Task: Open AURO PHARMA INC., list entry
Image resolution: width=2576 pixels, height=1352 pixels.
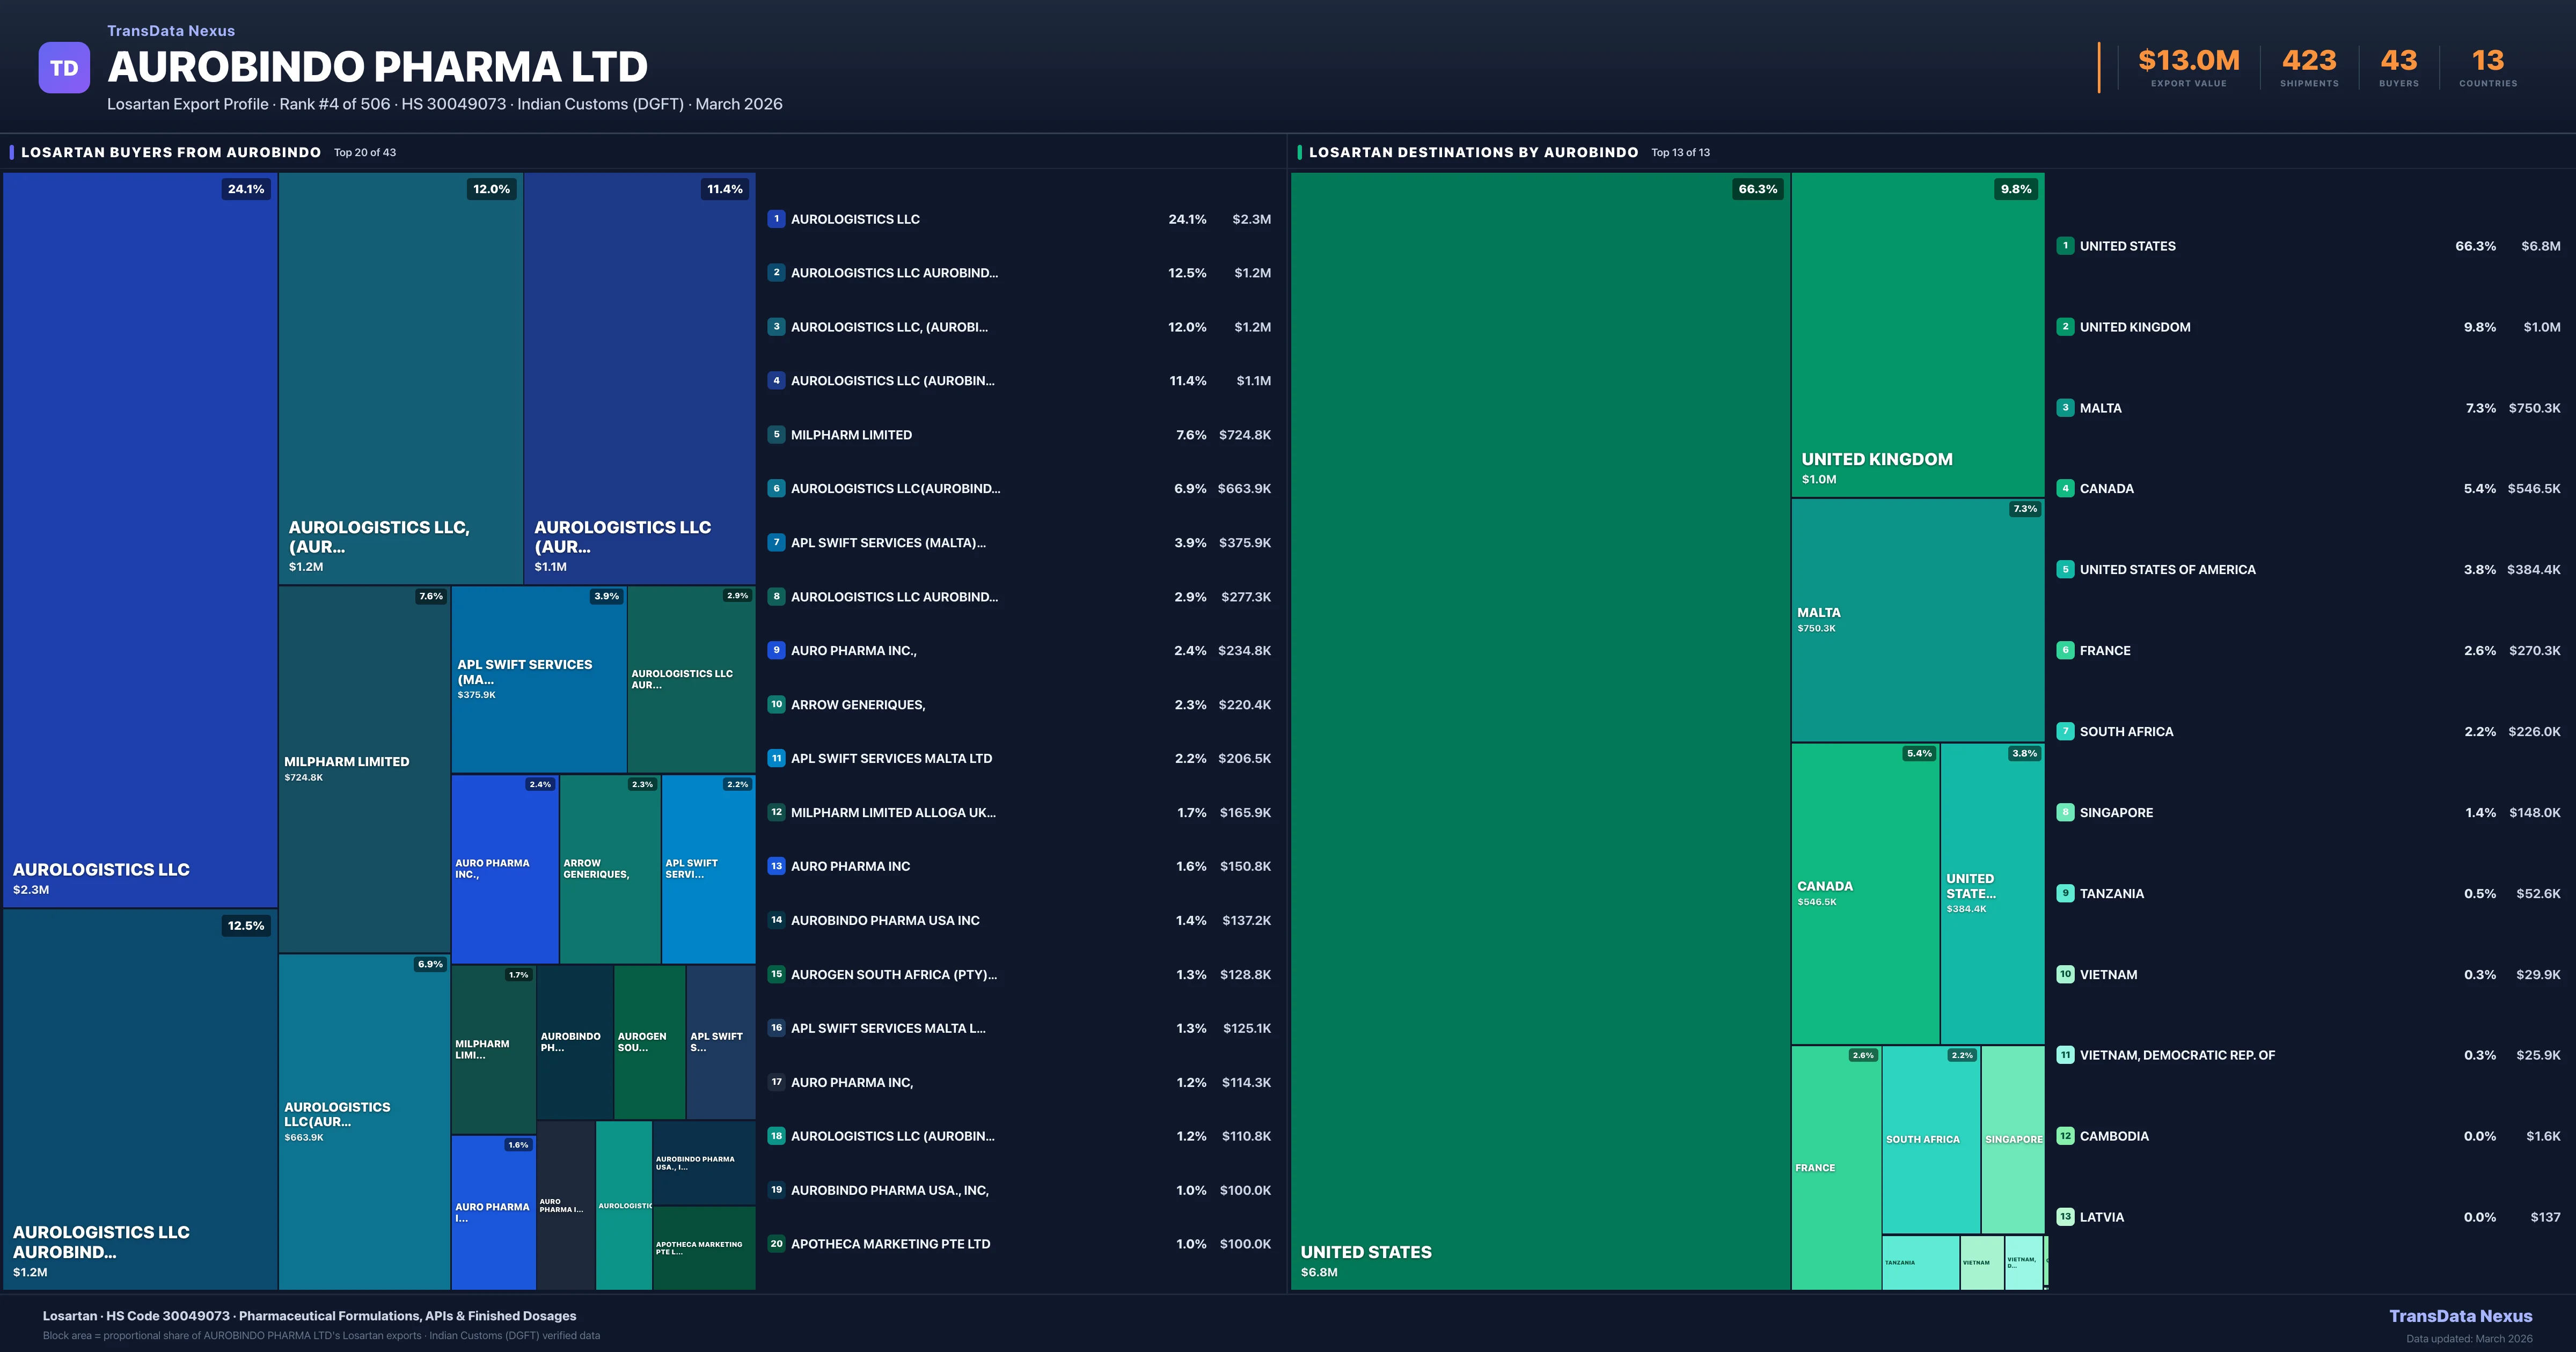Action: click(853, 651)
